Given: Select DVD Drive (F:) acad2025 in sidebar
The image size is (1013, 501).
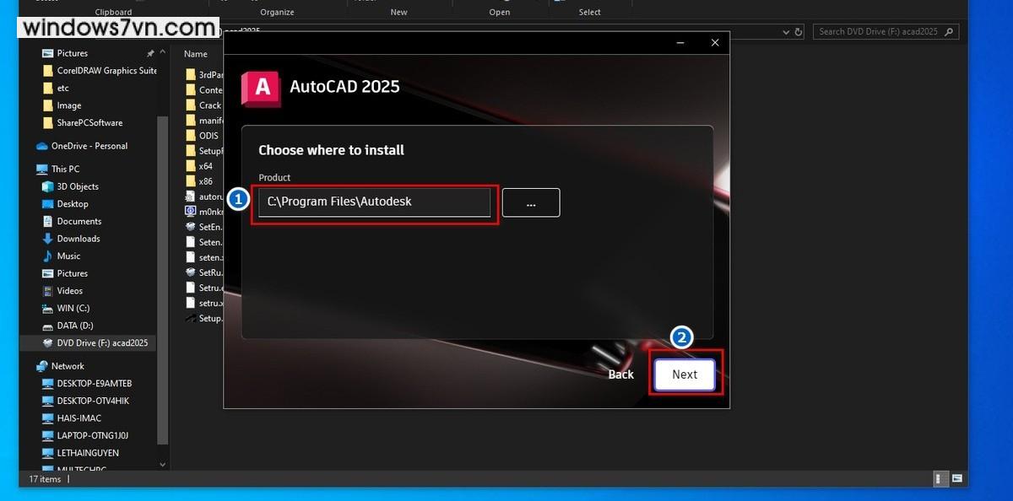Looking at the screenshot, I should click(x=101, y=343).
